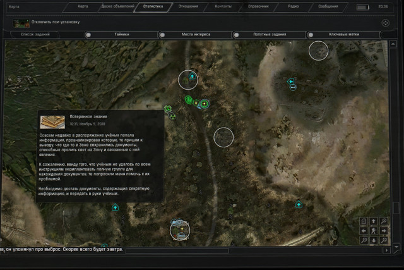Click the Потерянное знание quest title
The image size is (404, 270).
tap(88, 116)
